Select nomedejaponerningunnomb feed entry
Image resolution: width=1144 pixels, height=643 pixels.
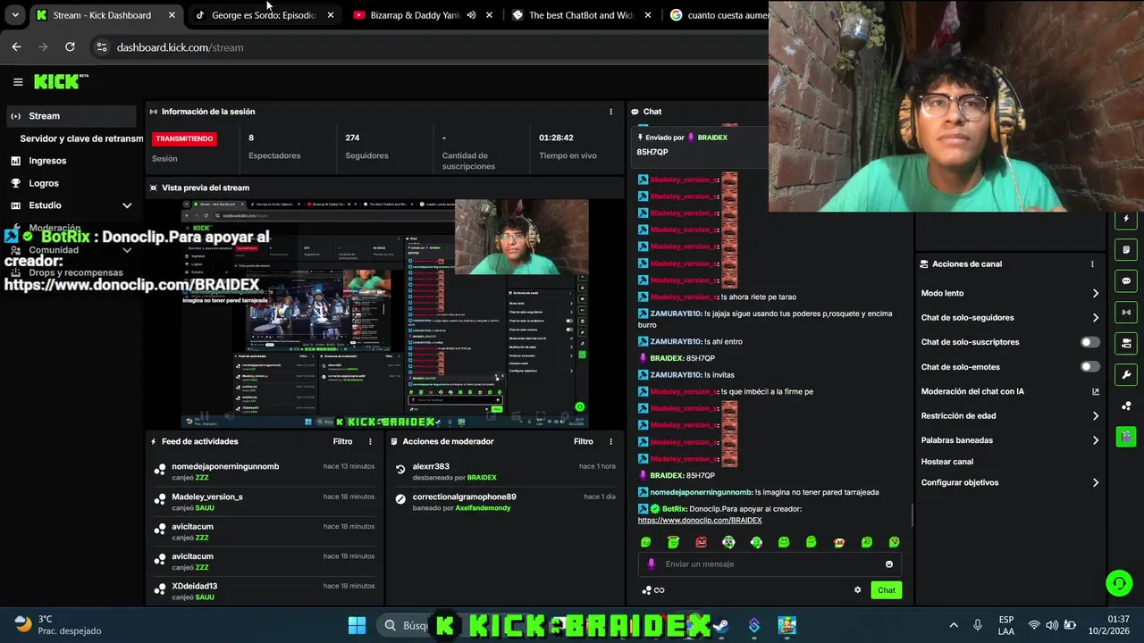coord(265,471)
